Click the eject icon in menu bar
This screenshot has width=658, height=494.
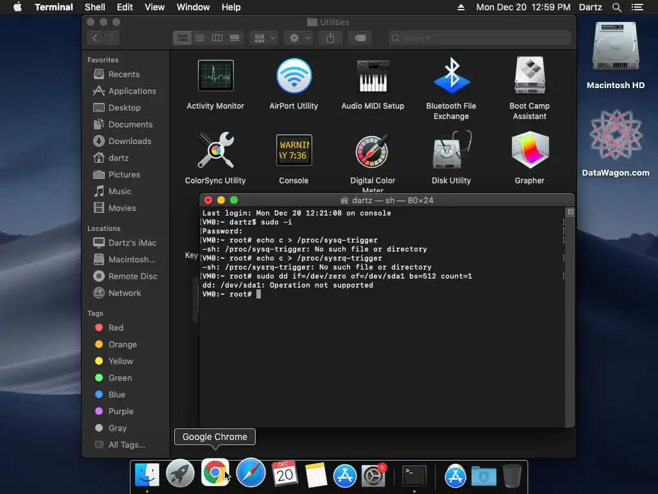pos(461,7)
